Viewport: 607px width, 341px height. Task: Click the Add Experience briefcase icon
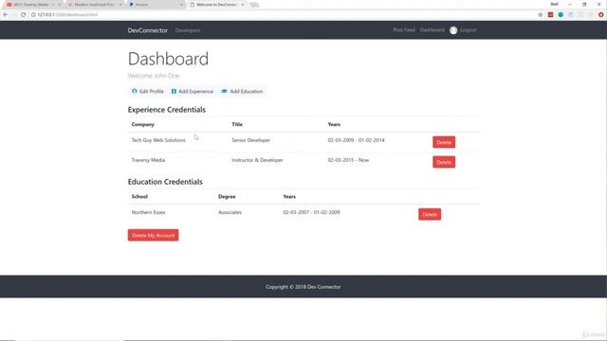[174, 91]
